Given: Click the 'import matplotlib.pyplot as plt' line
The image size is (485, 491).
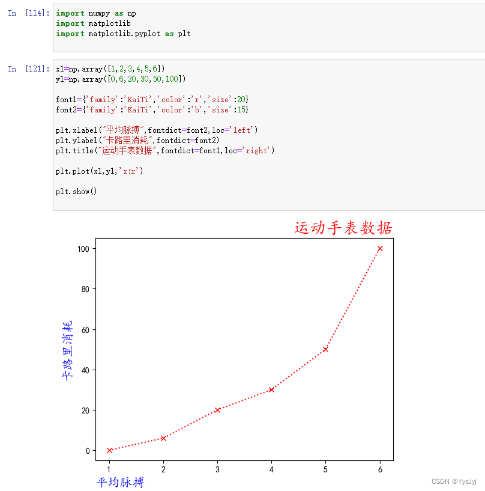Looking at the screenshot, I should coord(123,34).
